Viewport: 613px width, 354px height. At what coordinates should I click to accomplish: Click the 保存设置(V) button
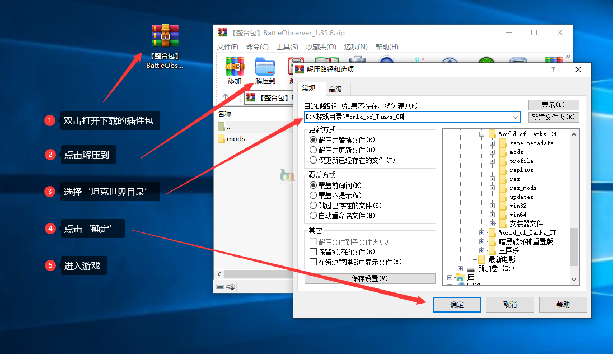pyautogui.click(x=370, y=278)
